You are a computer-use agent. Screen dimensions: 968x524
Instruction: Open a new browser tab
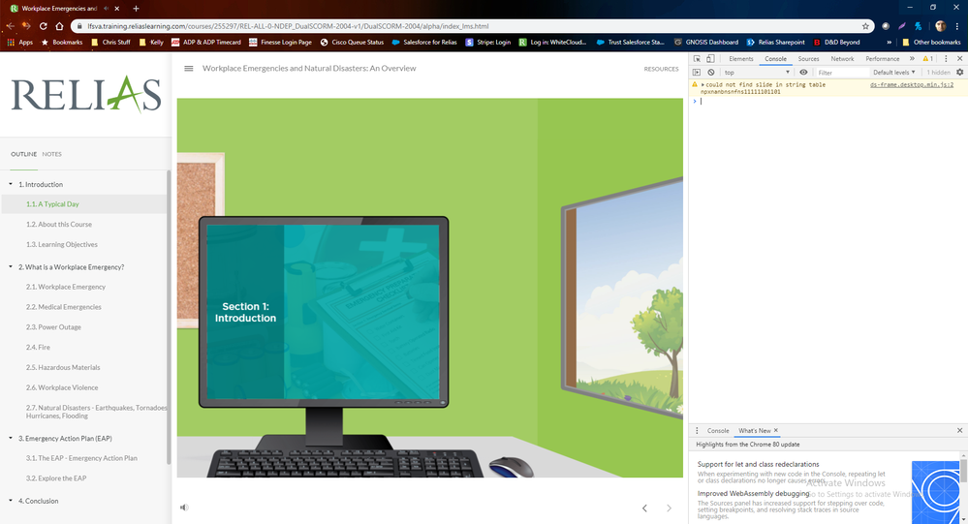136,9
